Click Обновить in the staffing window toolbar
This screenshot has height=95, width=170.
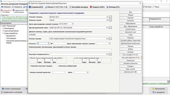point(6,7)
